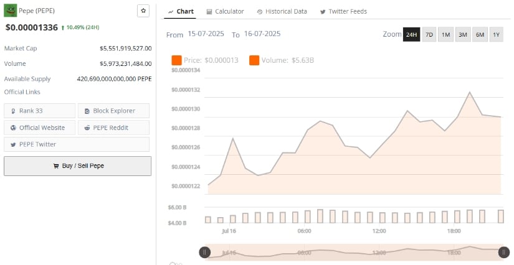Click the left handle of range navigator
The height and width of the screenshot is (265, 514).
[205, 252]
